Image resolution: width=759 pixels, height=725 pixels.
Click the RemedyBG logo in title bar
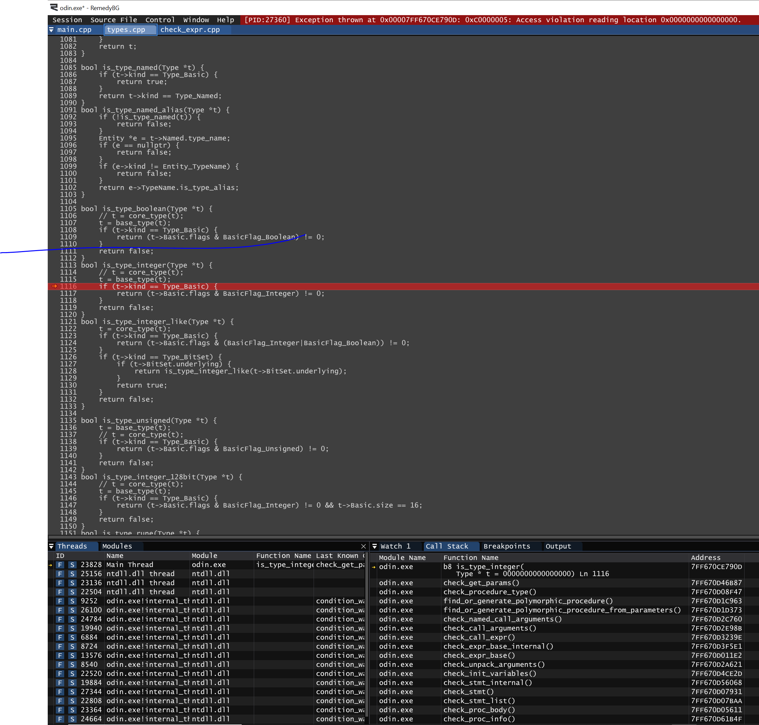pos(54,7)
